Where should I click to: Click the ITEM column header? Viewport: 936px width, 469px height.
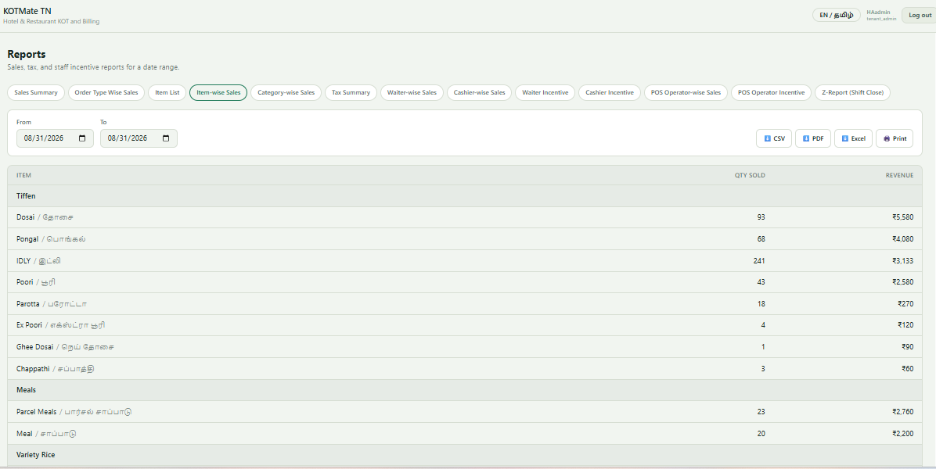point(24,175)
